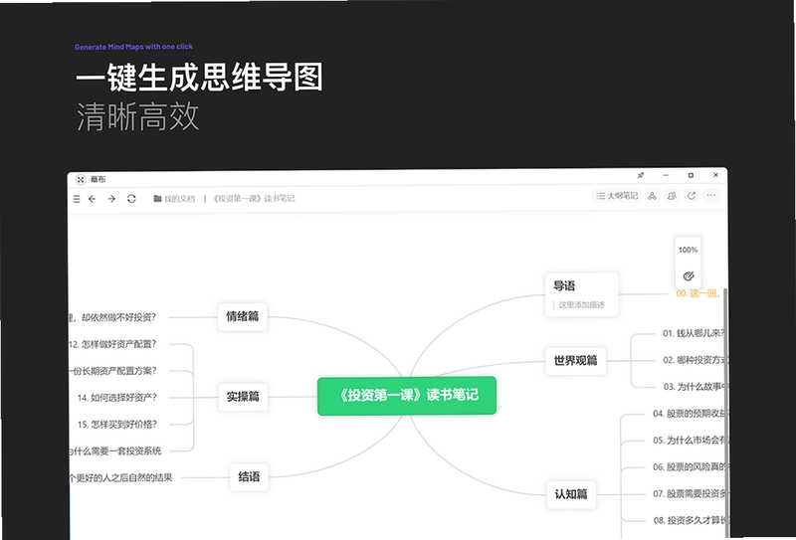
Task: Select the central 《投资第一课》读书笔记 node
Action: click(x=407, y=396)
